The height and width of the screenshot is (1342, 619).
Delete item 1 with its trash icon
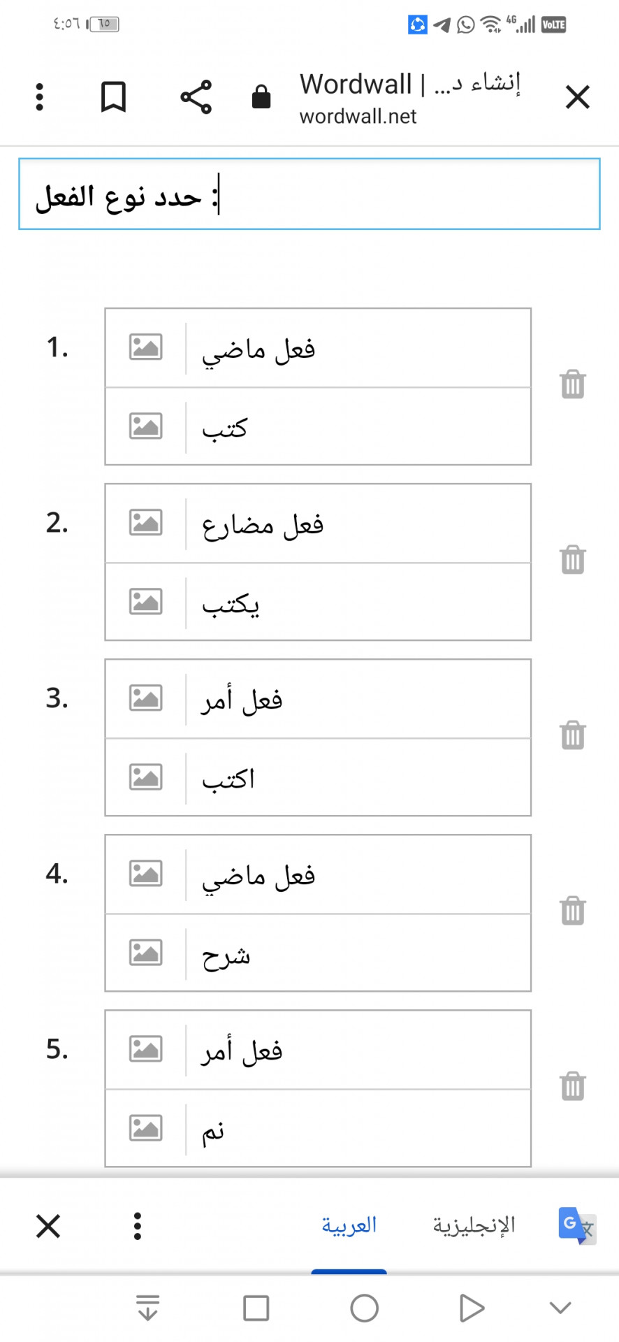pos(572,384)
